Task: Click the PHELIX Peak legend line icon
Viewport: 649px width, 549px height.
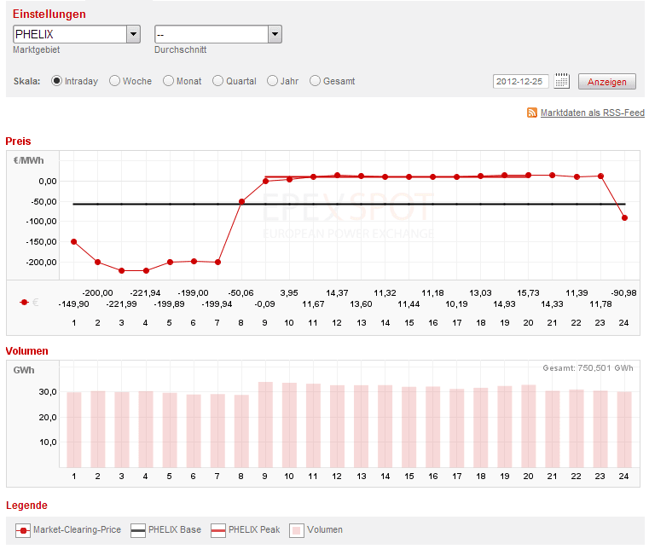Action: pyautogui.click(x=218, y=530)
